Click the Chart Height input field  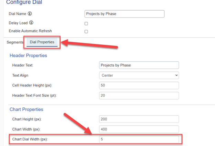point(139,119)
